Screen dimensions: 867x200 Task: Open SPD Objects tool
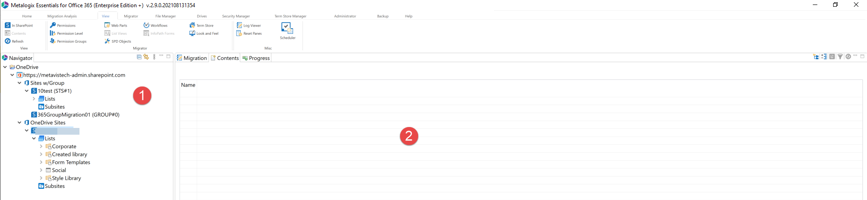coord(118,41)
